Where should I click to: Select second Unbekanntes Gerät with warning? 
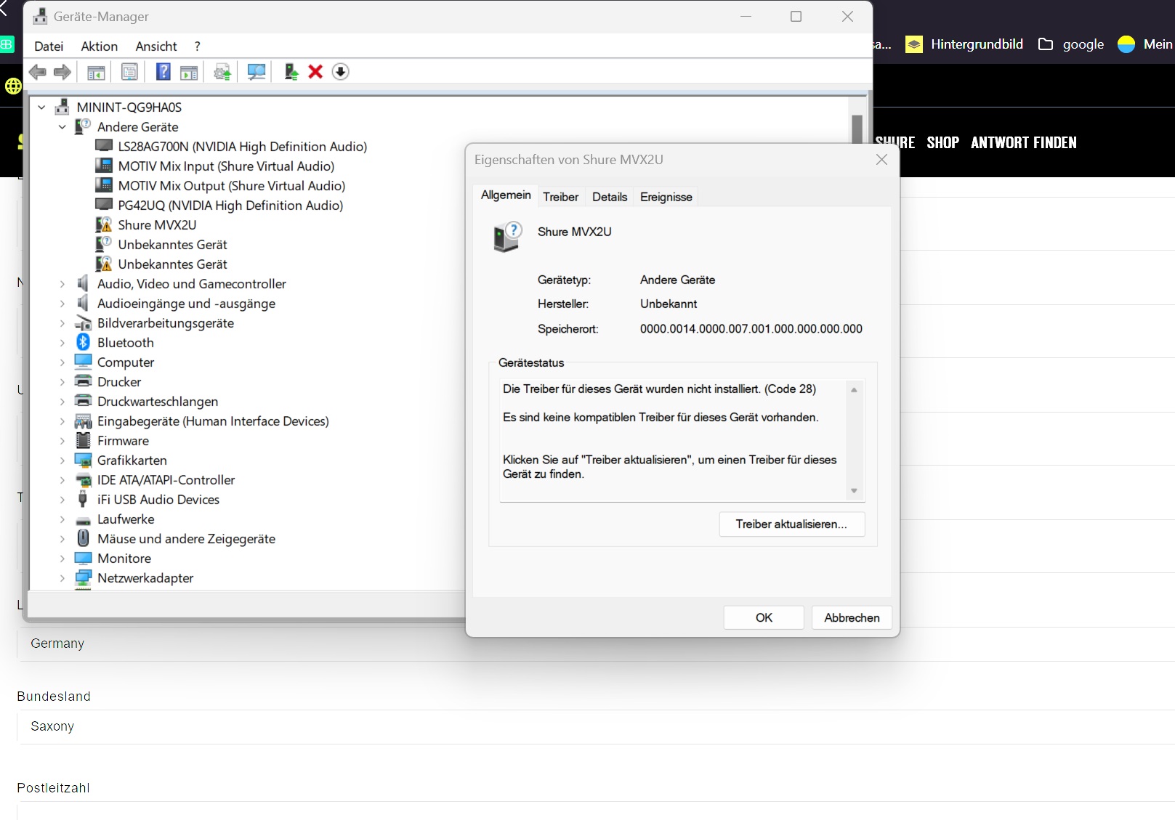pyautogui.click(x=172, y=264)
